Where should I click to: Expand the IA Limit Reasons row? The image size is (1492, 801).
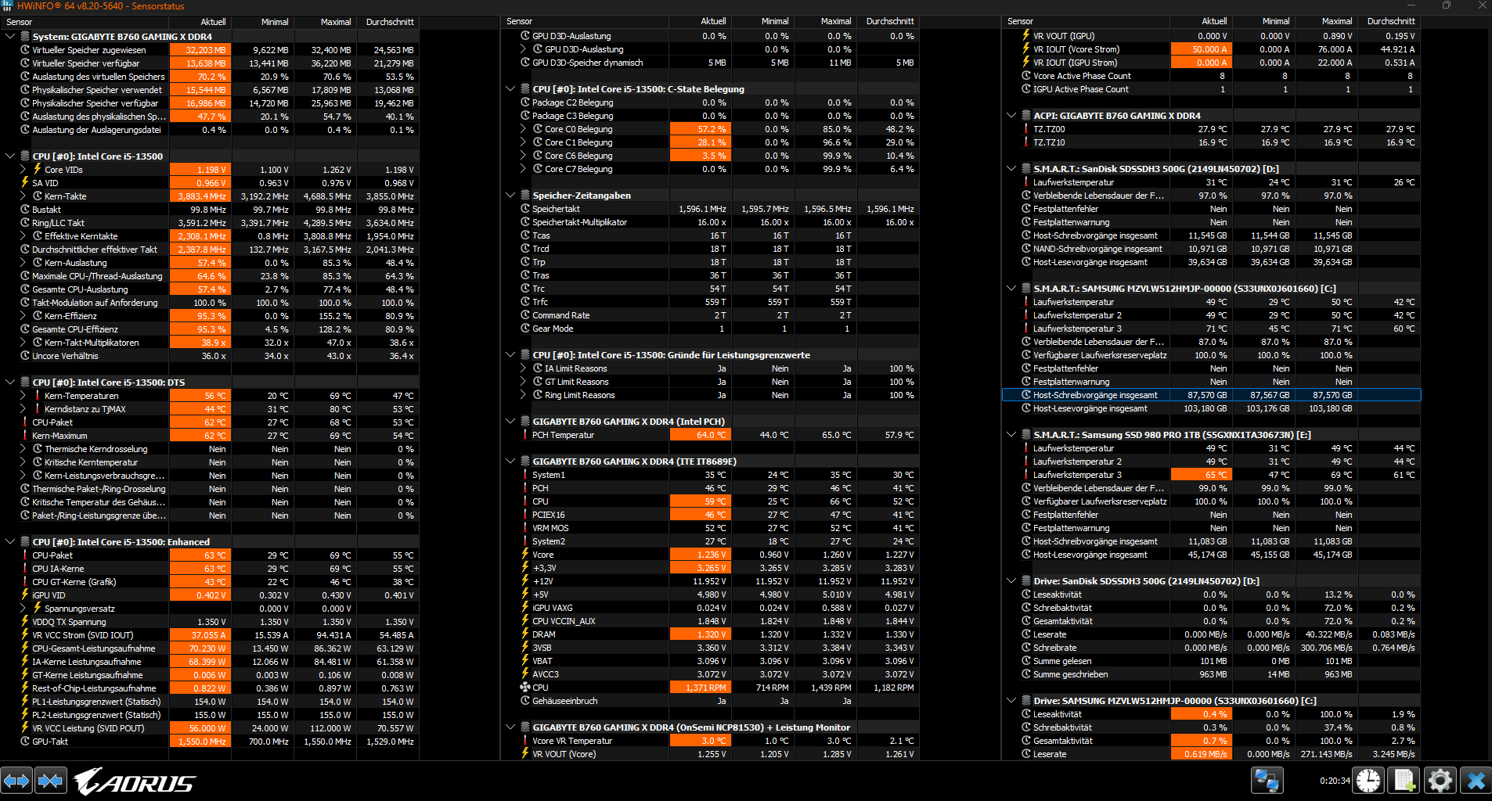point(523,368)
